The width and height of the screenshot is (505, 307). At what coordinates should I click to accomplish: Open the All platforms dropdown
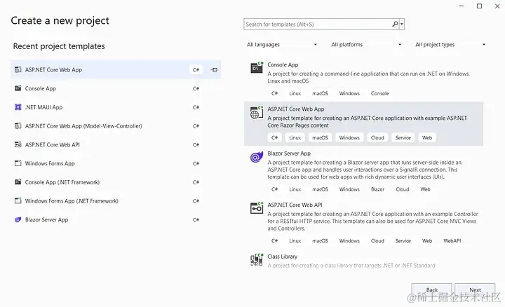click(366, 44)
